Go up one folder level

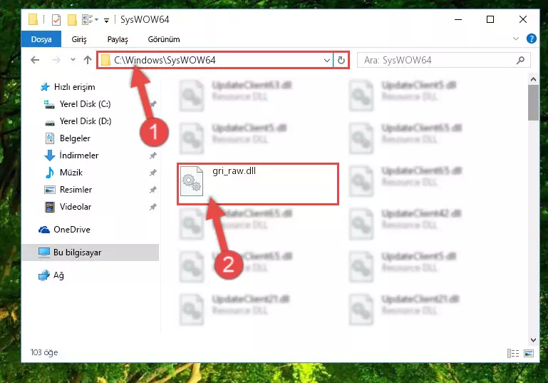[88, 60]
